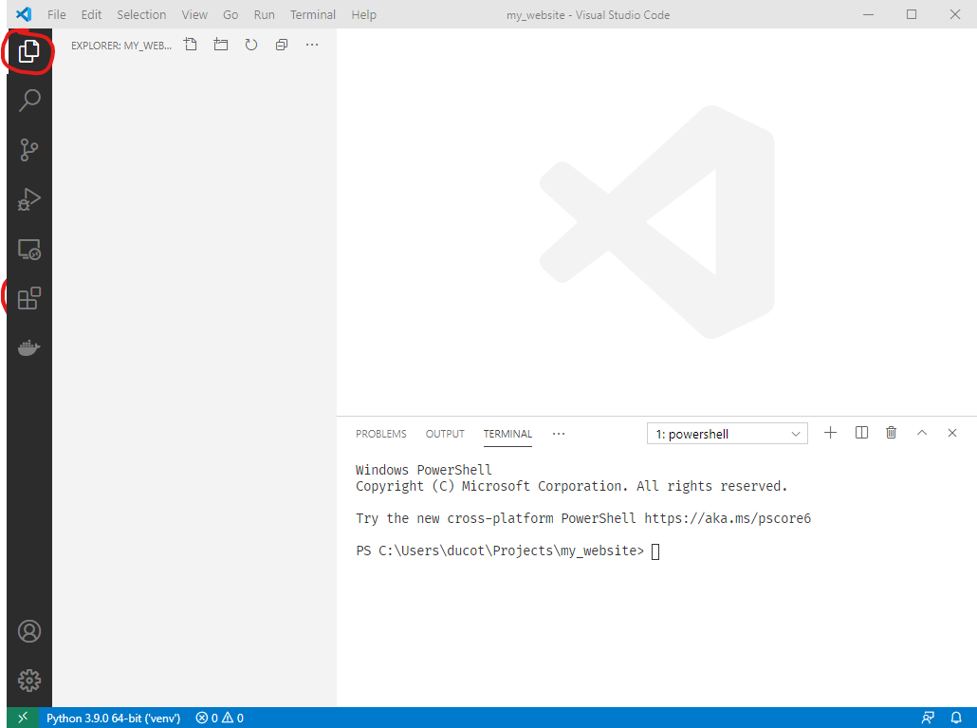Open the Terminal menu
Viewport: 977px width, 728px height.
(312, 14)
